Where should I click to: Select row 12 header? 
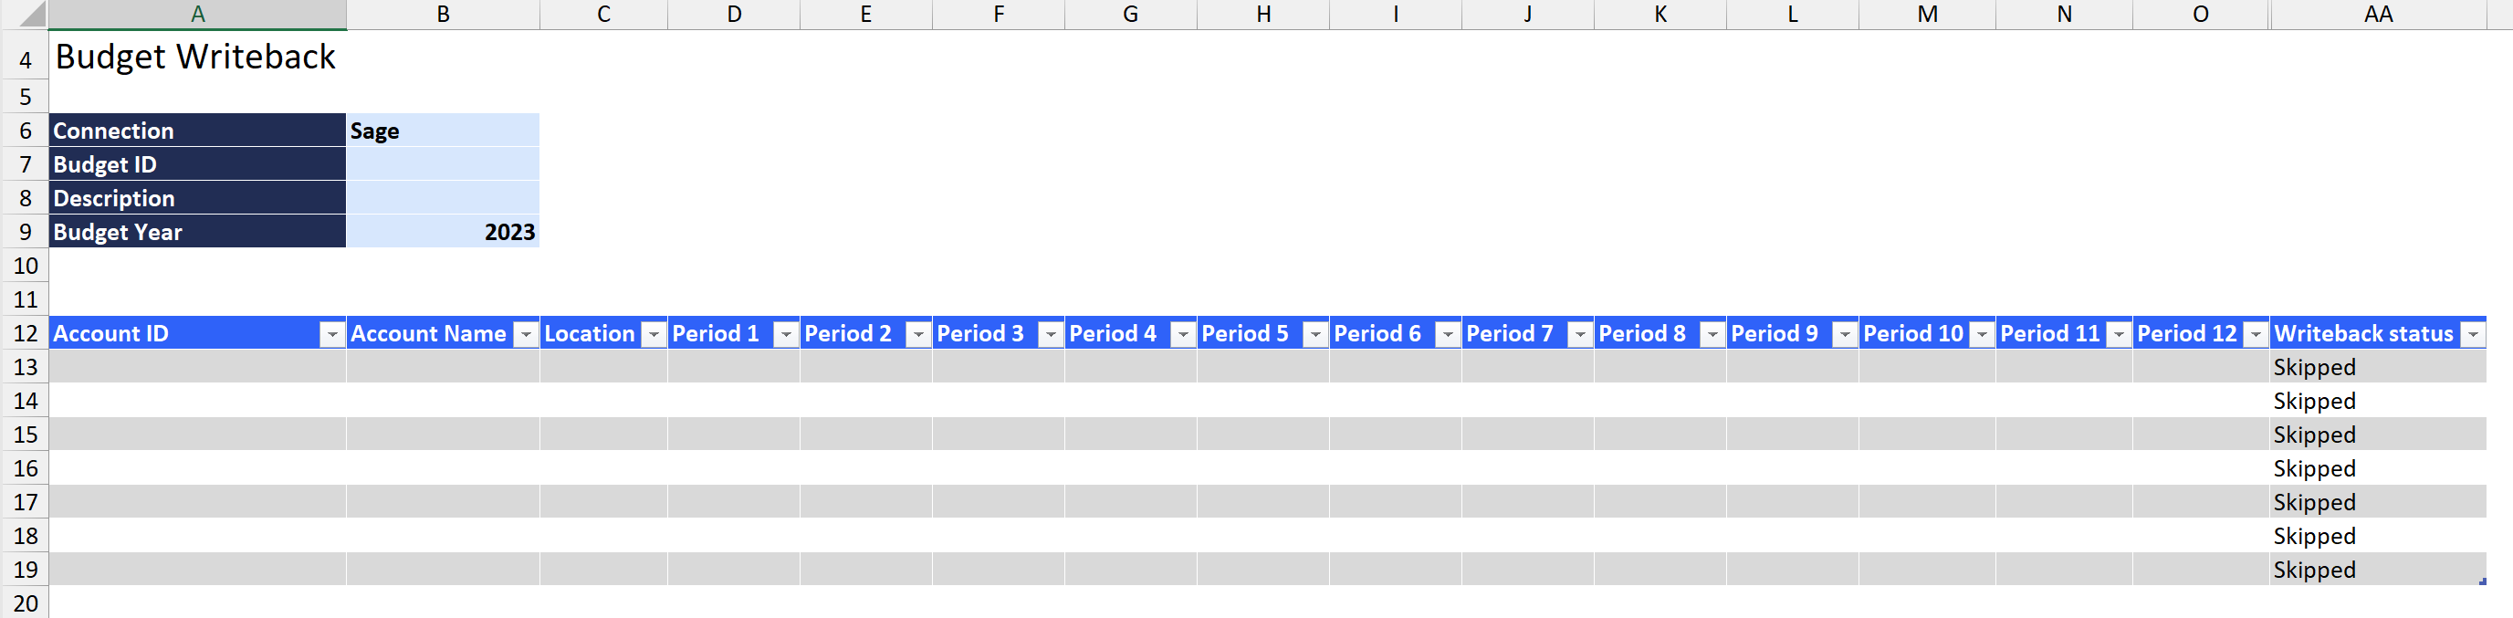coord(26,334)
